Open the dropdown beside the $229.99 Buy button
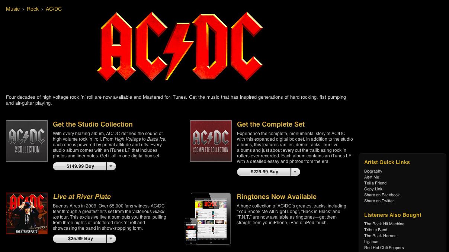 (x=295, y=172)
